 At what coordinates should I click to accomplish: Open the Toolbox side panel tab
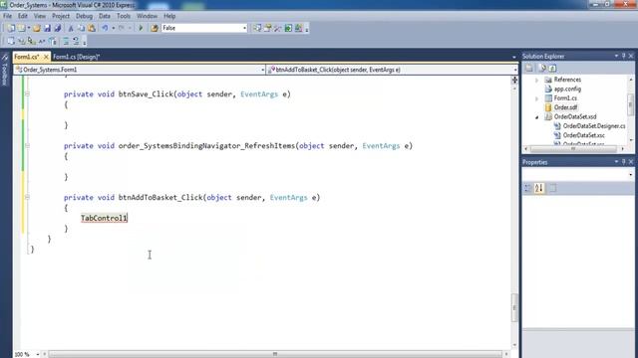point(5,70)
